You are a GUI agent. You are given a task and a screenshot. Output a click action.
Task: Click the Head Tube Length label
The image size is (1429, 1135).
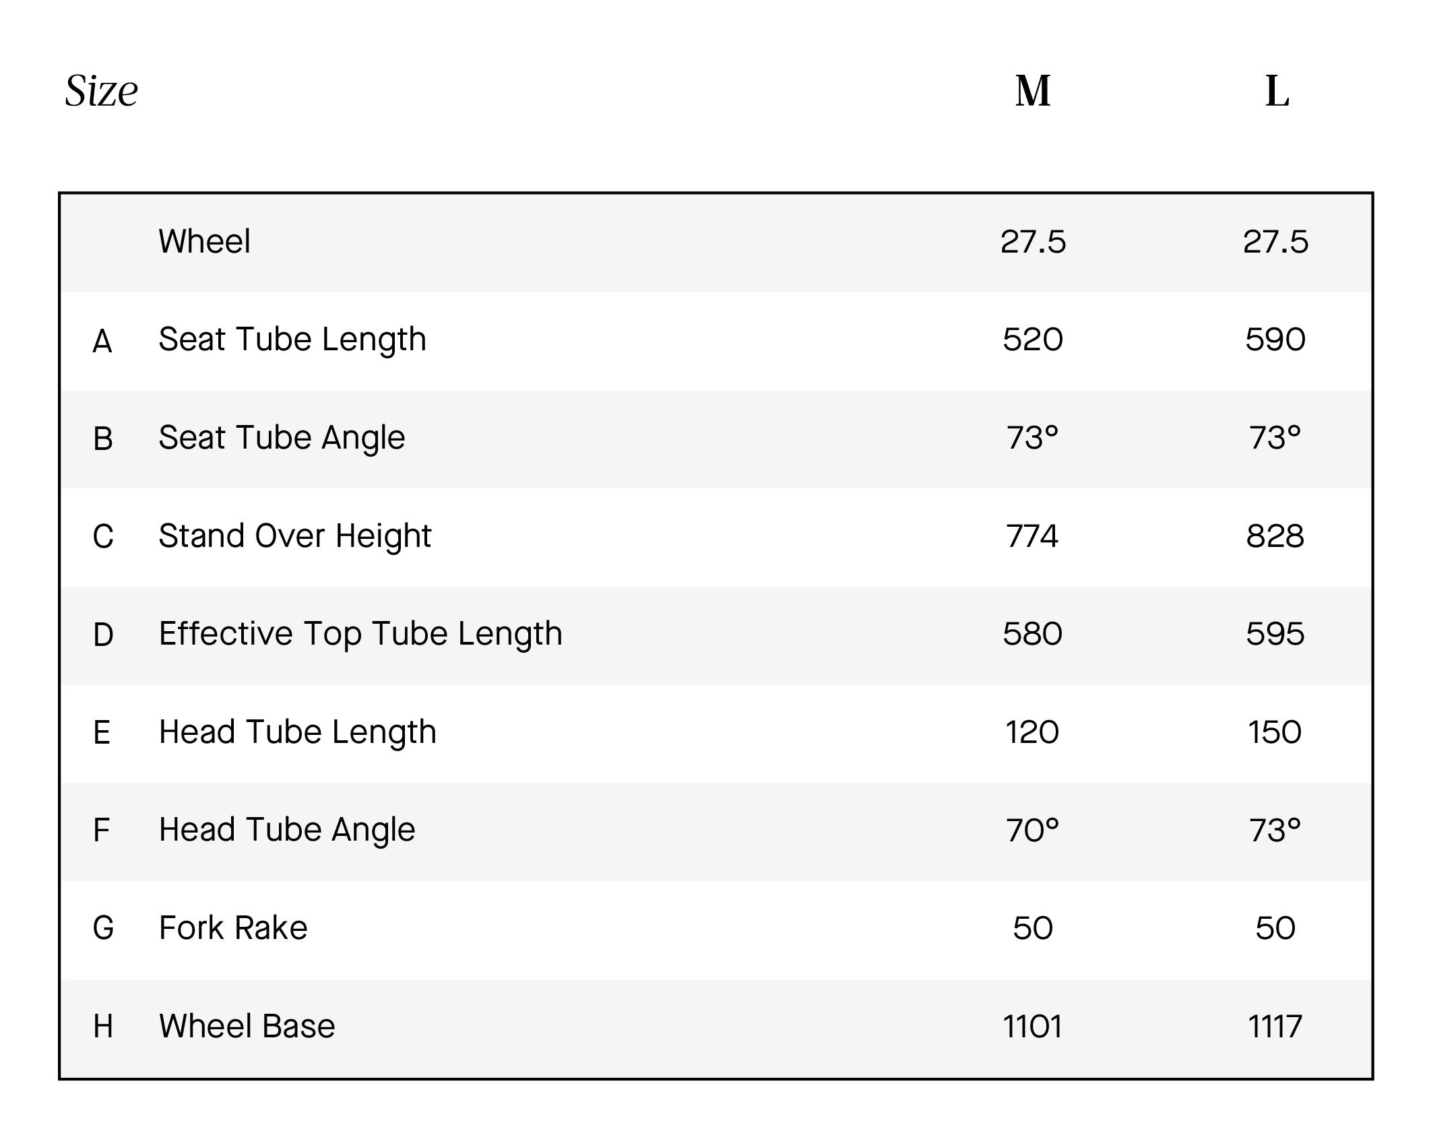click(297, 732)
